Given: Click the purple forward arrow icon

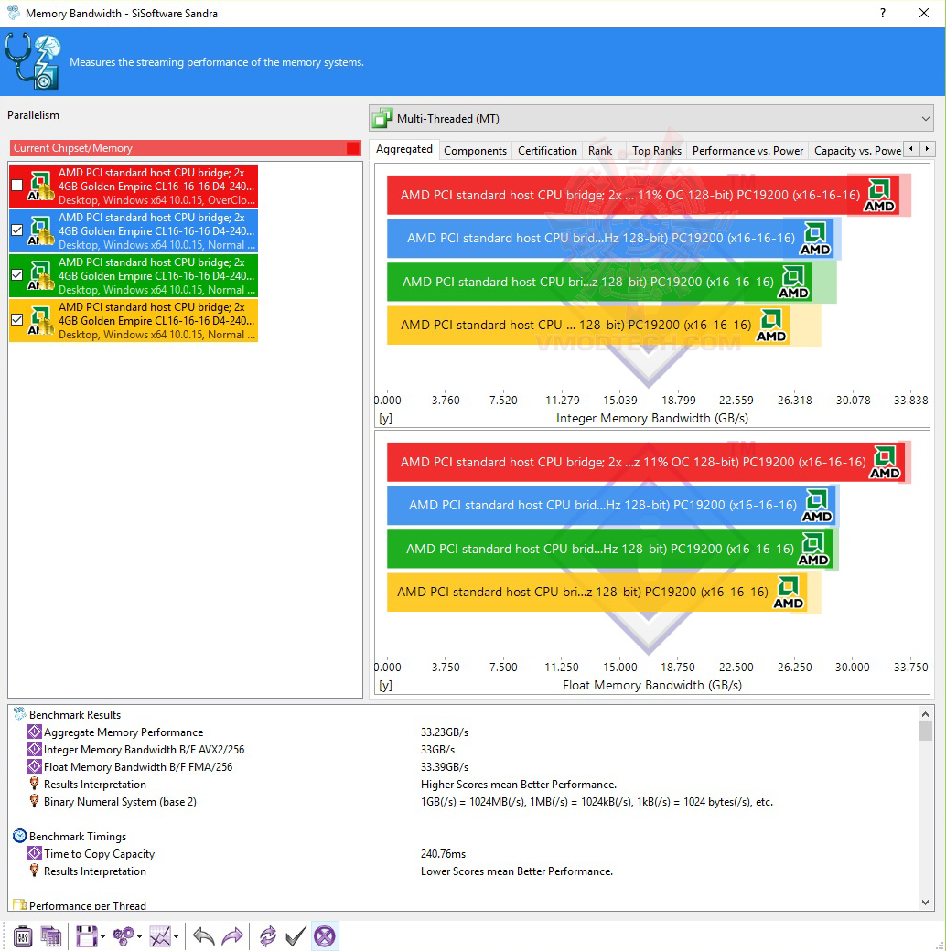Looking at the screenshot, I should [x=232, y=936].
